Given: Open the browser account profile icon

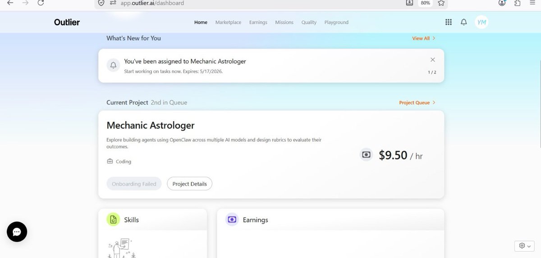Looking at the screenshot, I should 502,3.
